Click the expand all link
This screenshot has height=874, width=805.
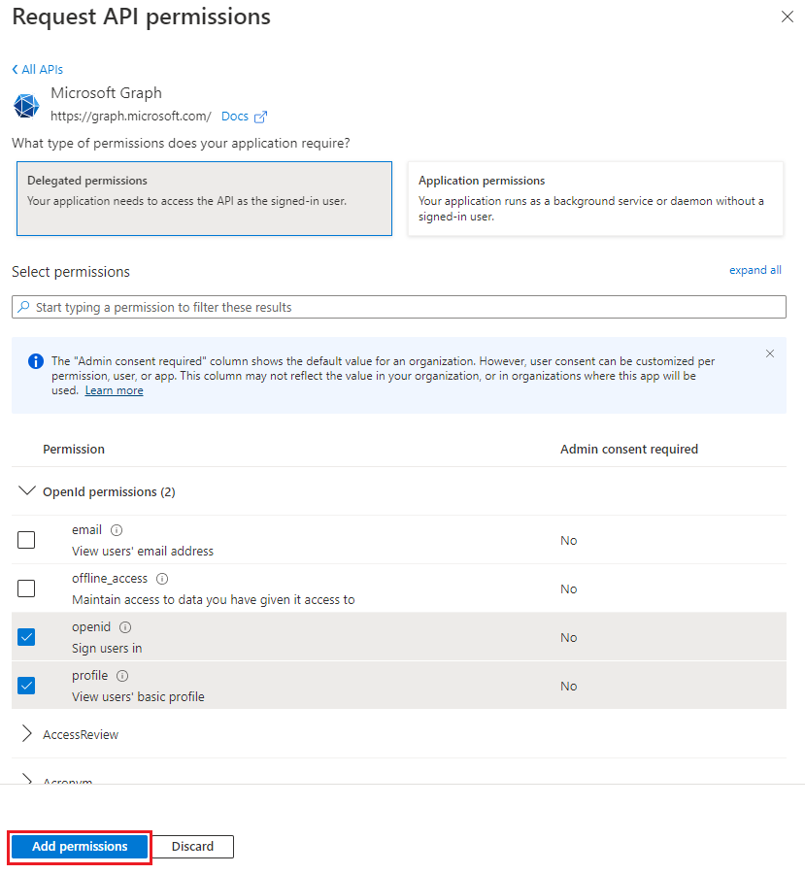pos(755,269)
